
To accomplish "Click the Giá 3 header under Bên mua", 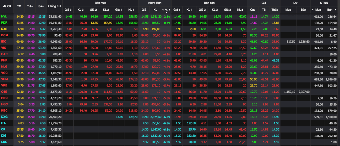I will click(68, 10).
